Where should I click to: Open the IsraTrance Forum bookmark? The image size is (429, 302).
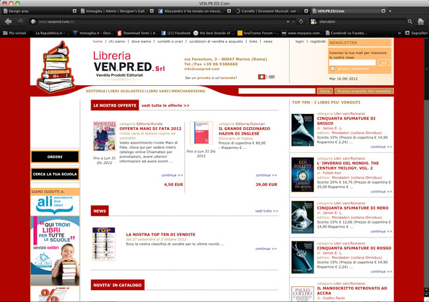258,33
